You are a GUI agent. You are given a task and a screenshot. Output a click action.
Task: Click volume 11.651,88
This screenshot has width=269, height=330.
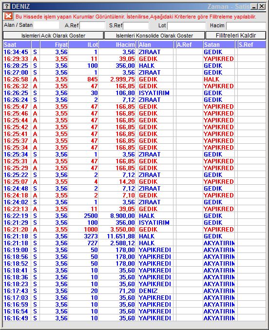pyautogui.click(x=121, y=236)
